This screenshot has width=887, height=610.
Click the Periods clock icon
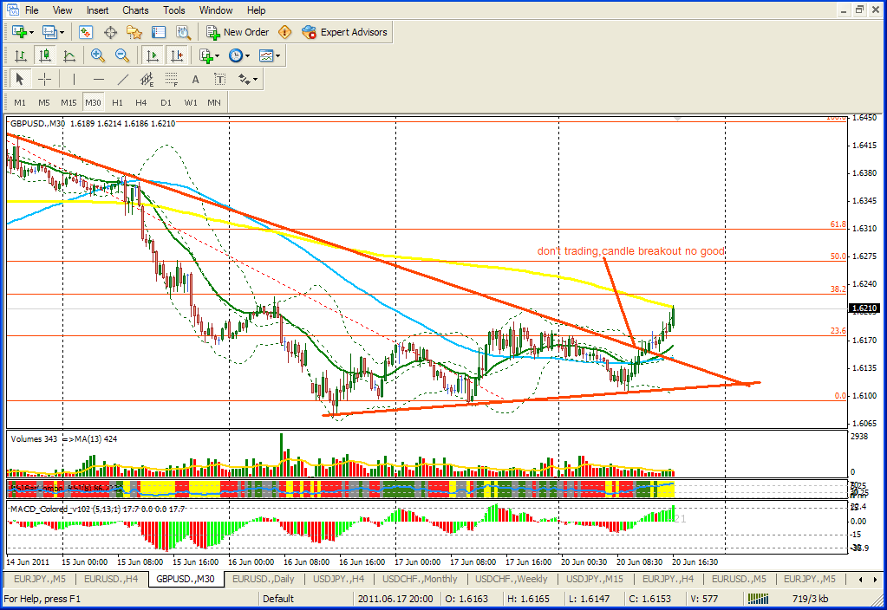point(236,55)
